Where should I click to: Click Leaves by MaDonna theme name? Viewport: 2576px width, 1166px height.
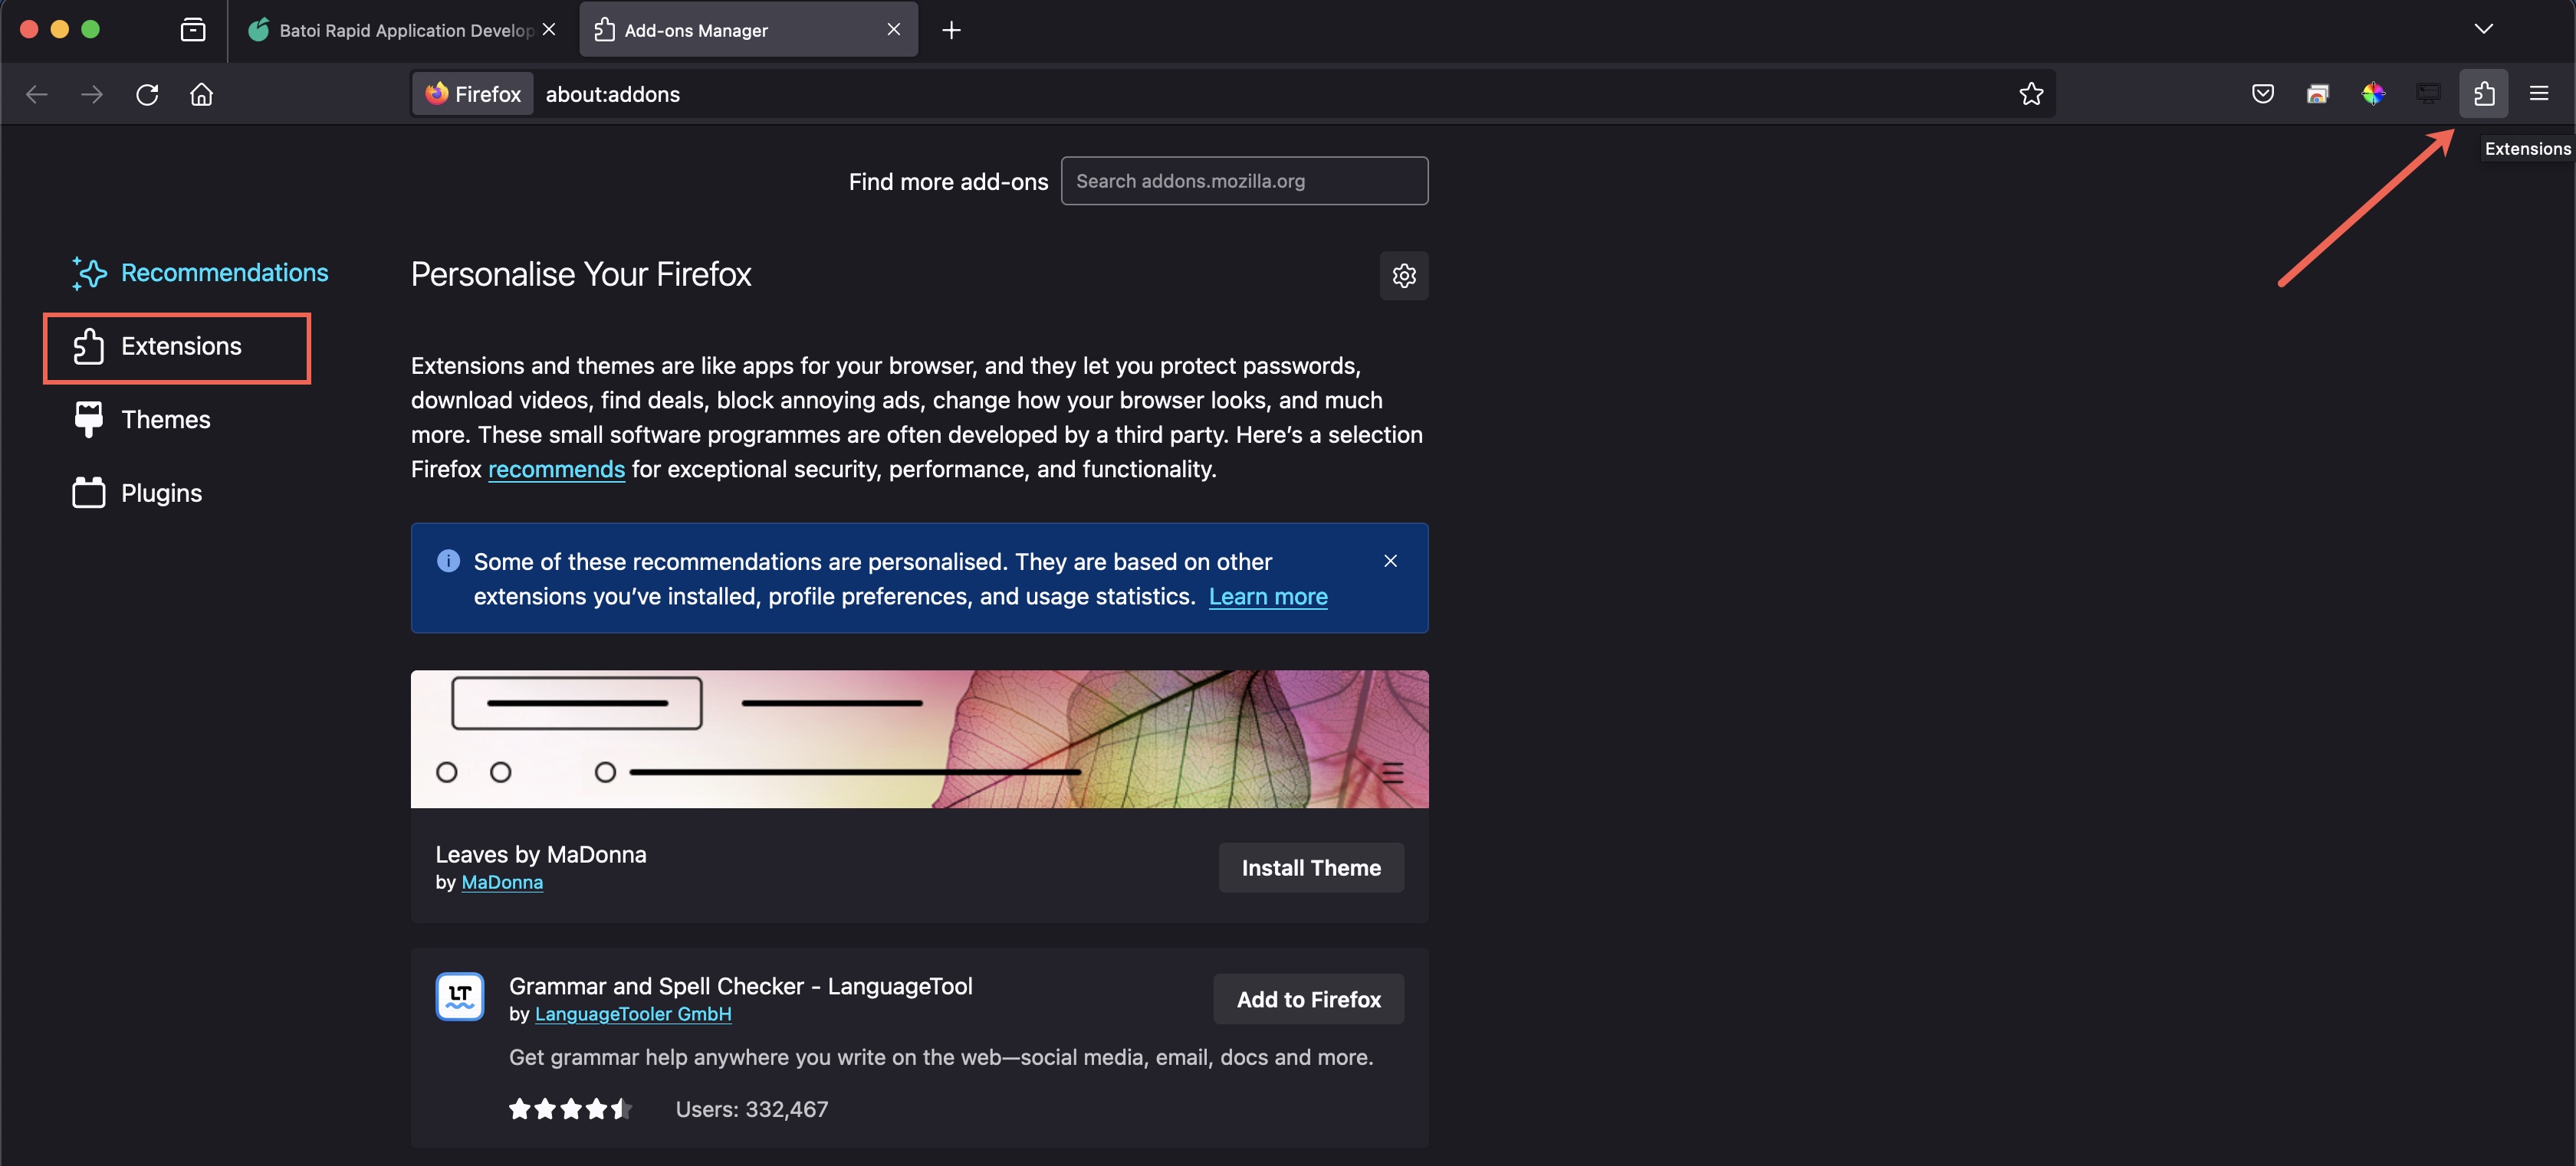[x=541, y=854]
